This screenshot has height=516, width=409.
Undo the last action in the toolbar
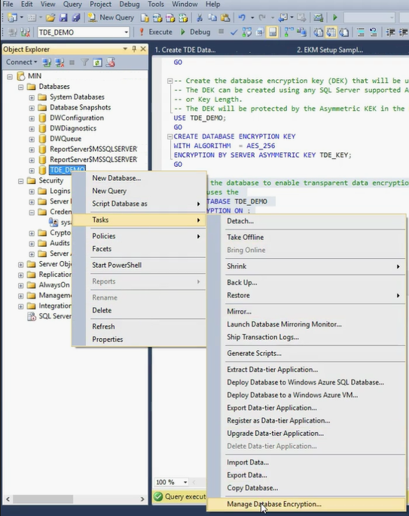[x=242, y=17]
